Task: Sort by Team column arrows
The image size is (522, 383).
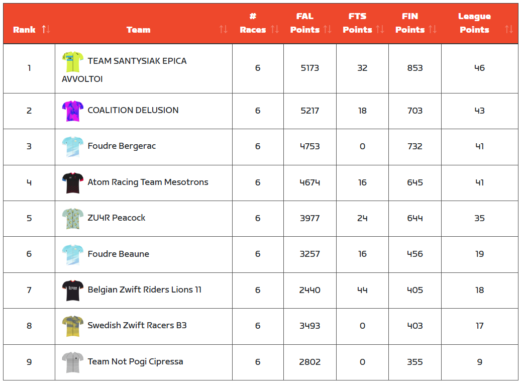Action: (x=224, y=30)
